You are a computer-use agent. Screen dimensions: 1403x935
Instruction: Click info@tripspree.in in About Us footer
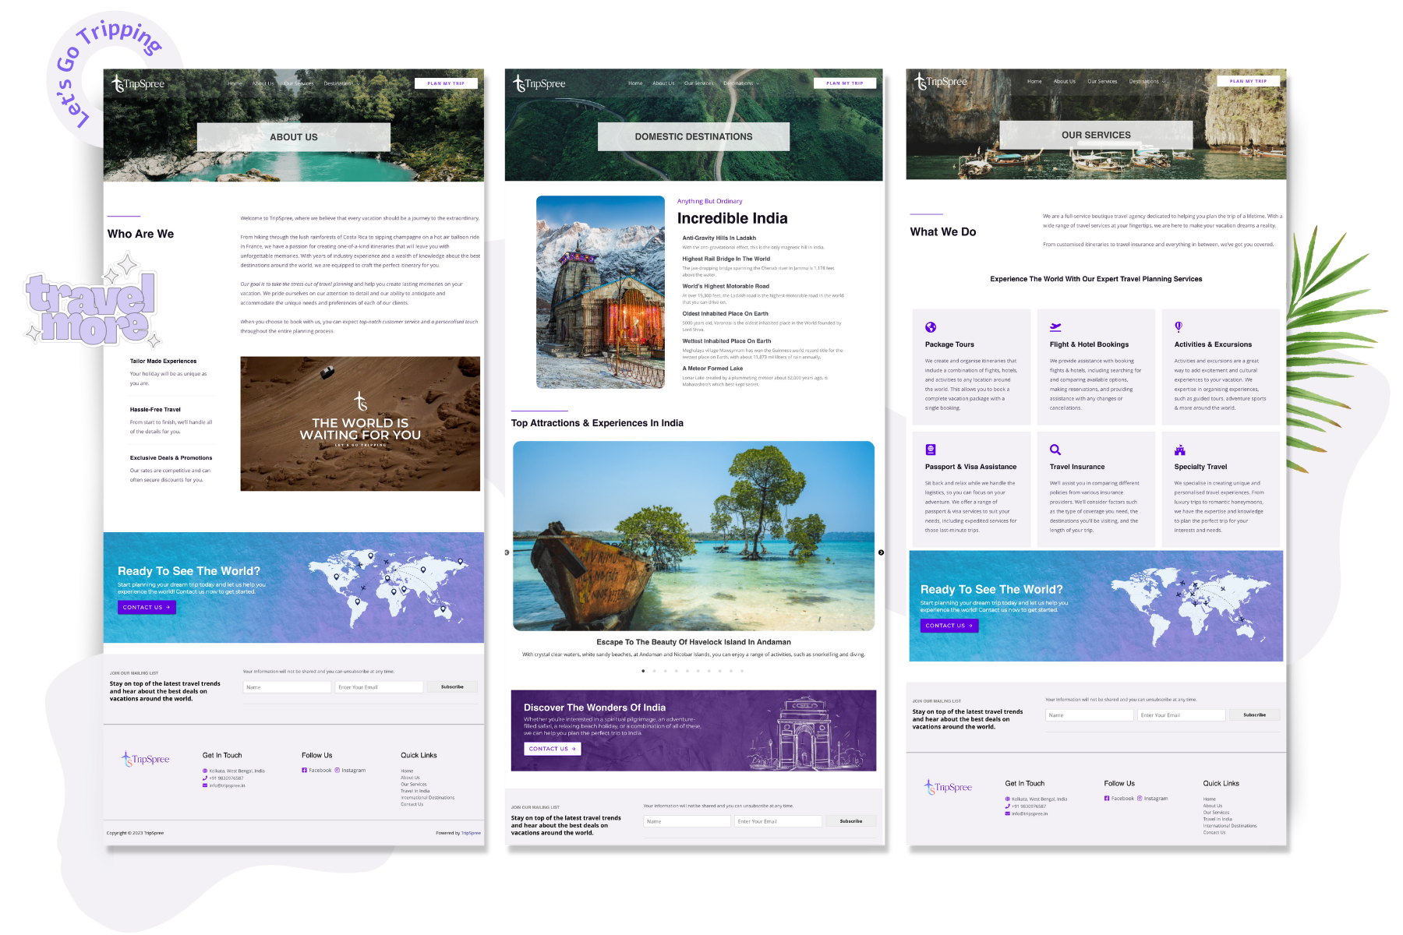pos(227,785)
